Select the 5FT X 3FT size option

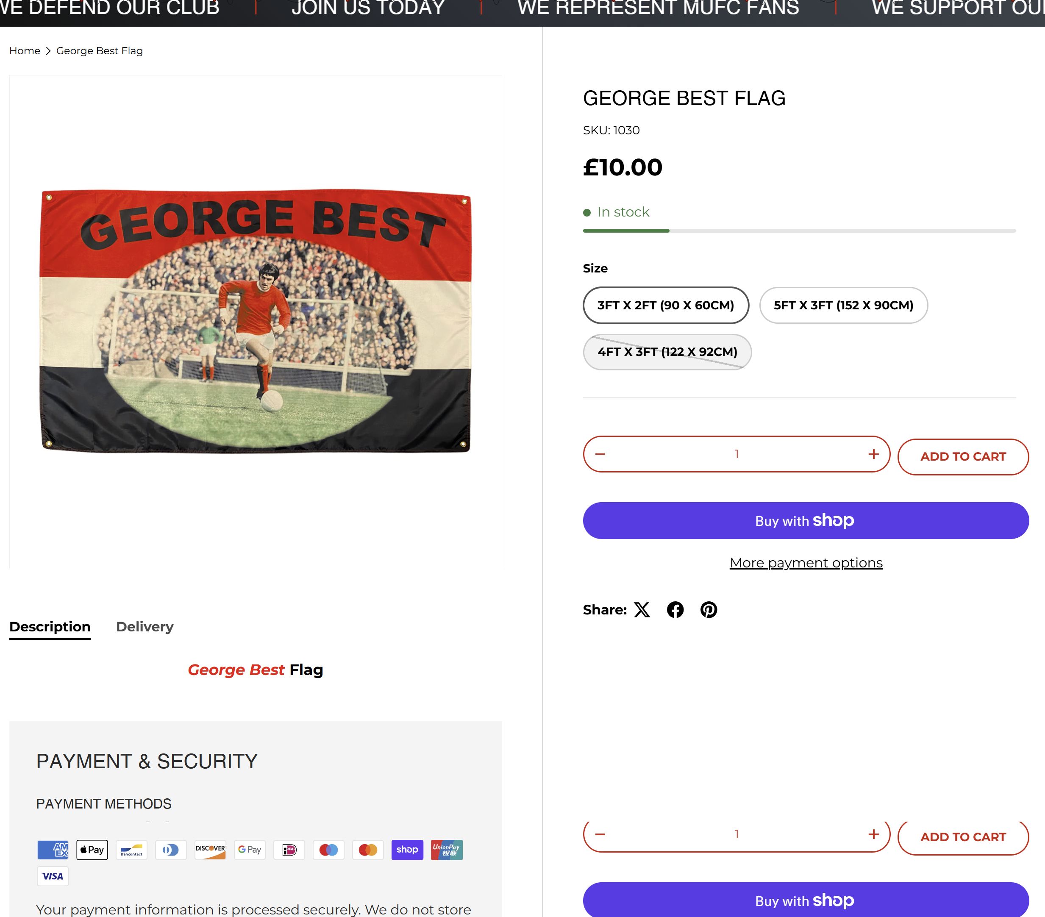(x=843, y=305)
